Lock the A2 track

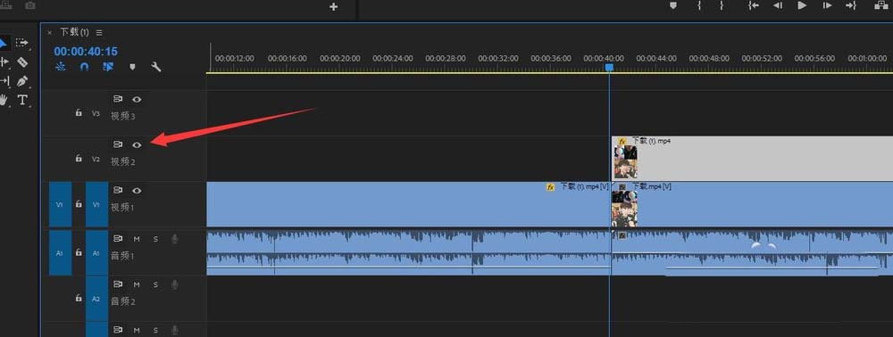79,298
